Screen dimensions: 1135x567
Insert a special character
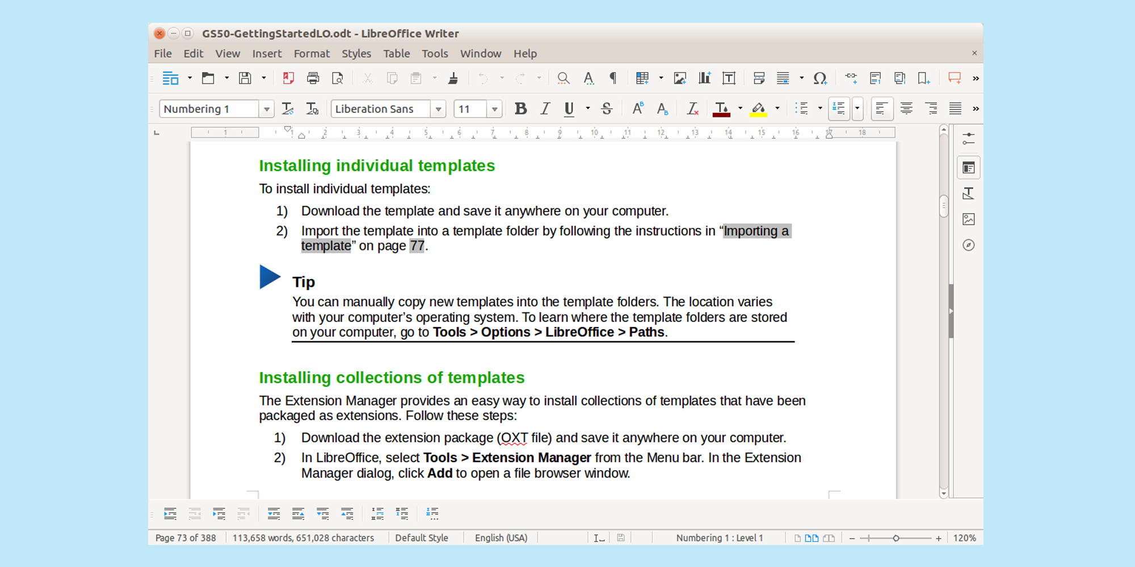click(x=820, y=78)
